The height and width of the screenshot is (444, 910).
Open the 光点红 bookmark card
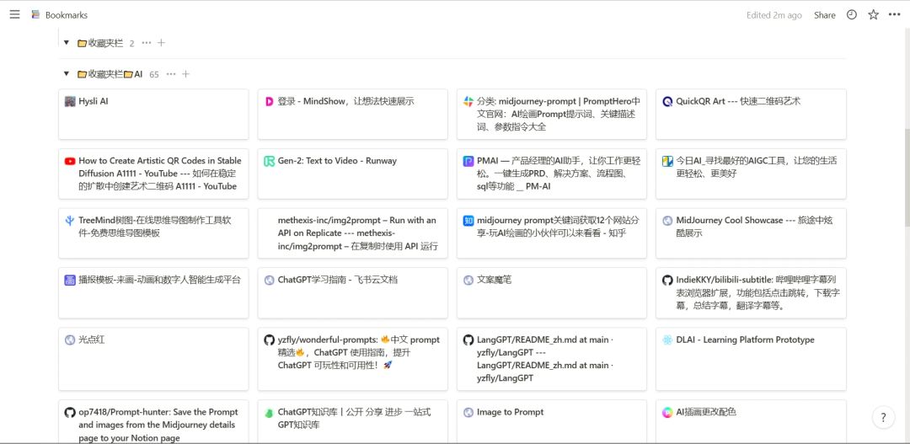tap(153, 359)
